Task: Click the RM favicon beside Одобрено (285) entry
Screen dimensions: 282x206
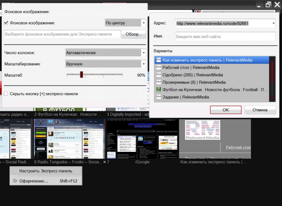Action: pyautogui.click(x=158, y=75)
